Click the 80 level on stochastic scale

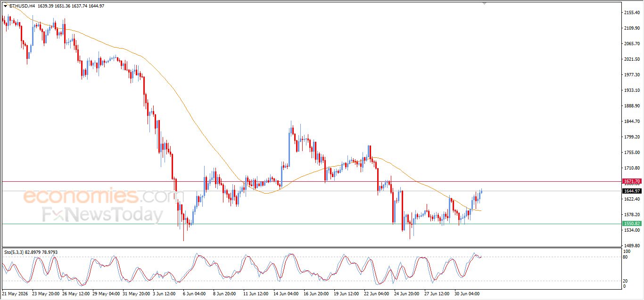pos(625,257)
